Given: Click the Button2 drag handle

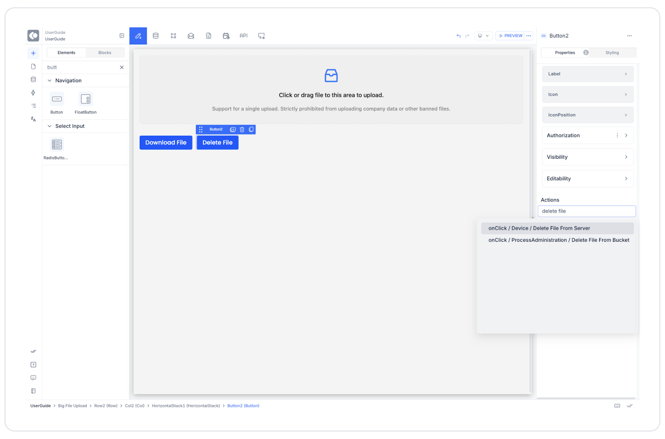Looking at the screenshot, I should 201,130.
